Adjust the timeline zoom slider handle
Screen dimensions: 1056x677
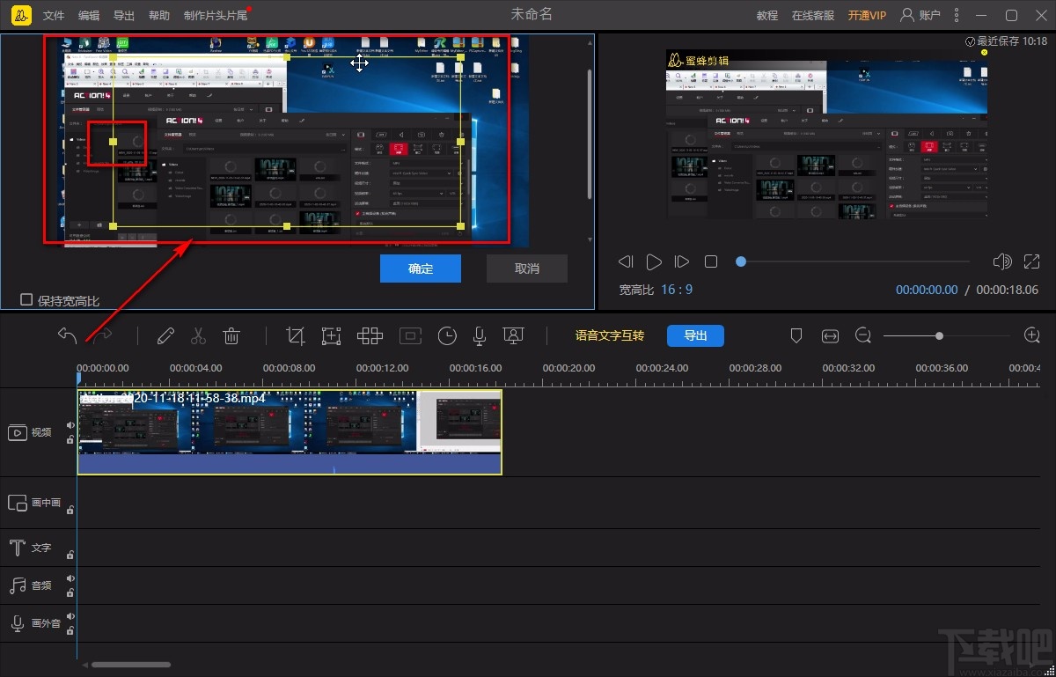[940, 335]
